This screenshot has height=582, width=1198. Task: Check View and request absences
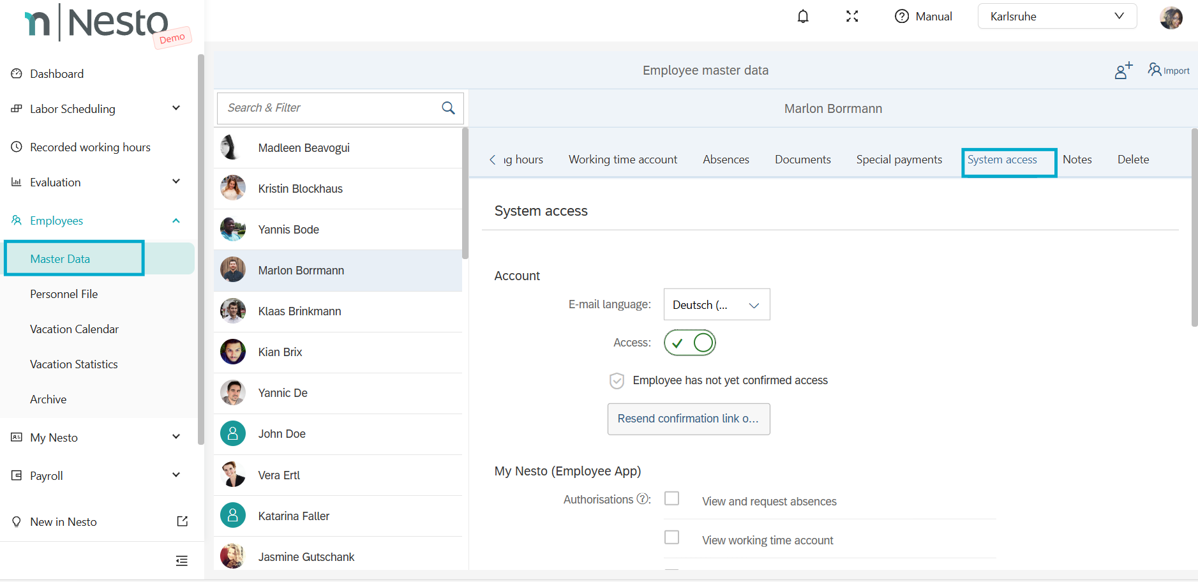coord(671,498)
